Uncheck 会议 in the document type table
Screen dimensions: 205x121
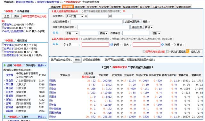[50, 88]
